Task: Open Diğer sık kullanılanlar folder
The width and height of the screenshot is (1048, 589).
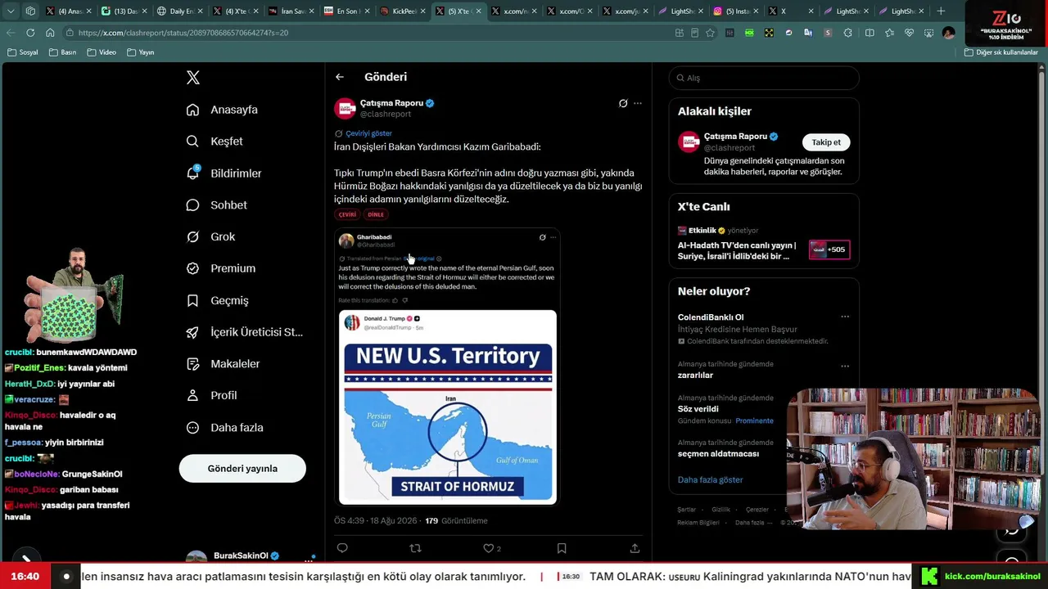Action: (1001, 52)
